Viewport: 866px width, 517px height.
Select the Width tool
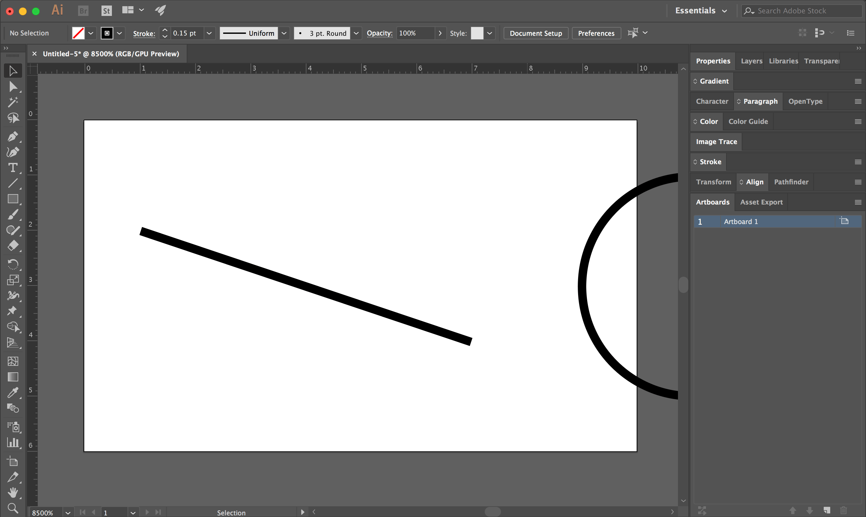[x=13, y=296]
